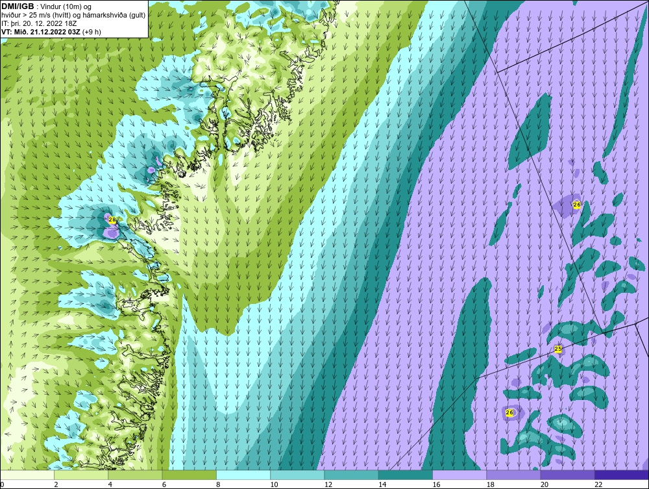Click the legend scale label '0'
649x489 pixels.
point(2,485)
